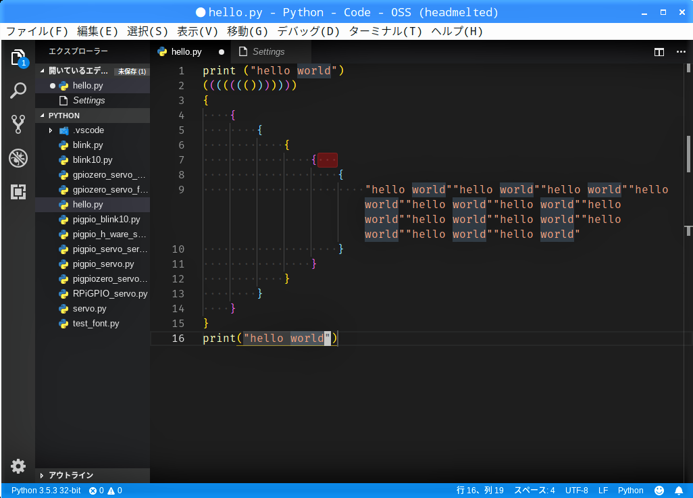
Task: Select Settings in open editors list
Action: tap(93, 101)
